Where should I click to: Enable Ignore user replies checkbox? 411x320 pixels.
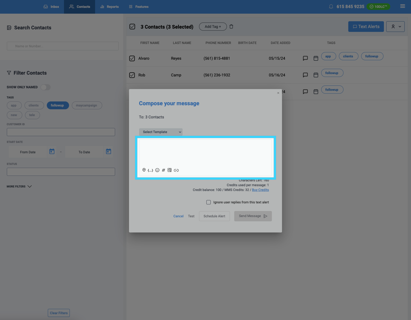[x=208, y=202]
